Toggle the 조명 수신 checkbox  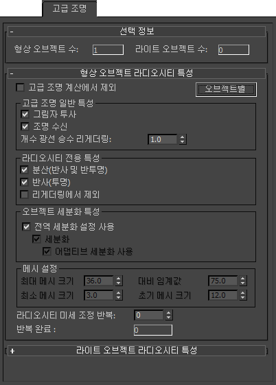pos(25,126)
